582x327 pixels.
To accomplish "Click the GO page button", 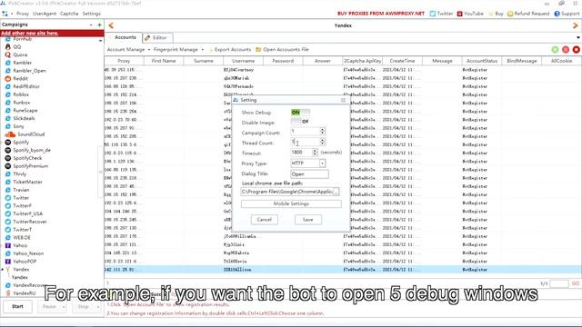I will [x=576, y=283].
